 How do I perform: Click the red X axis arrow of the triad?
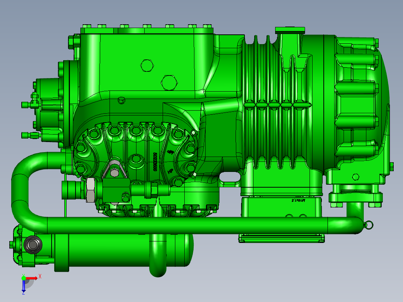32,278
